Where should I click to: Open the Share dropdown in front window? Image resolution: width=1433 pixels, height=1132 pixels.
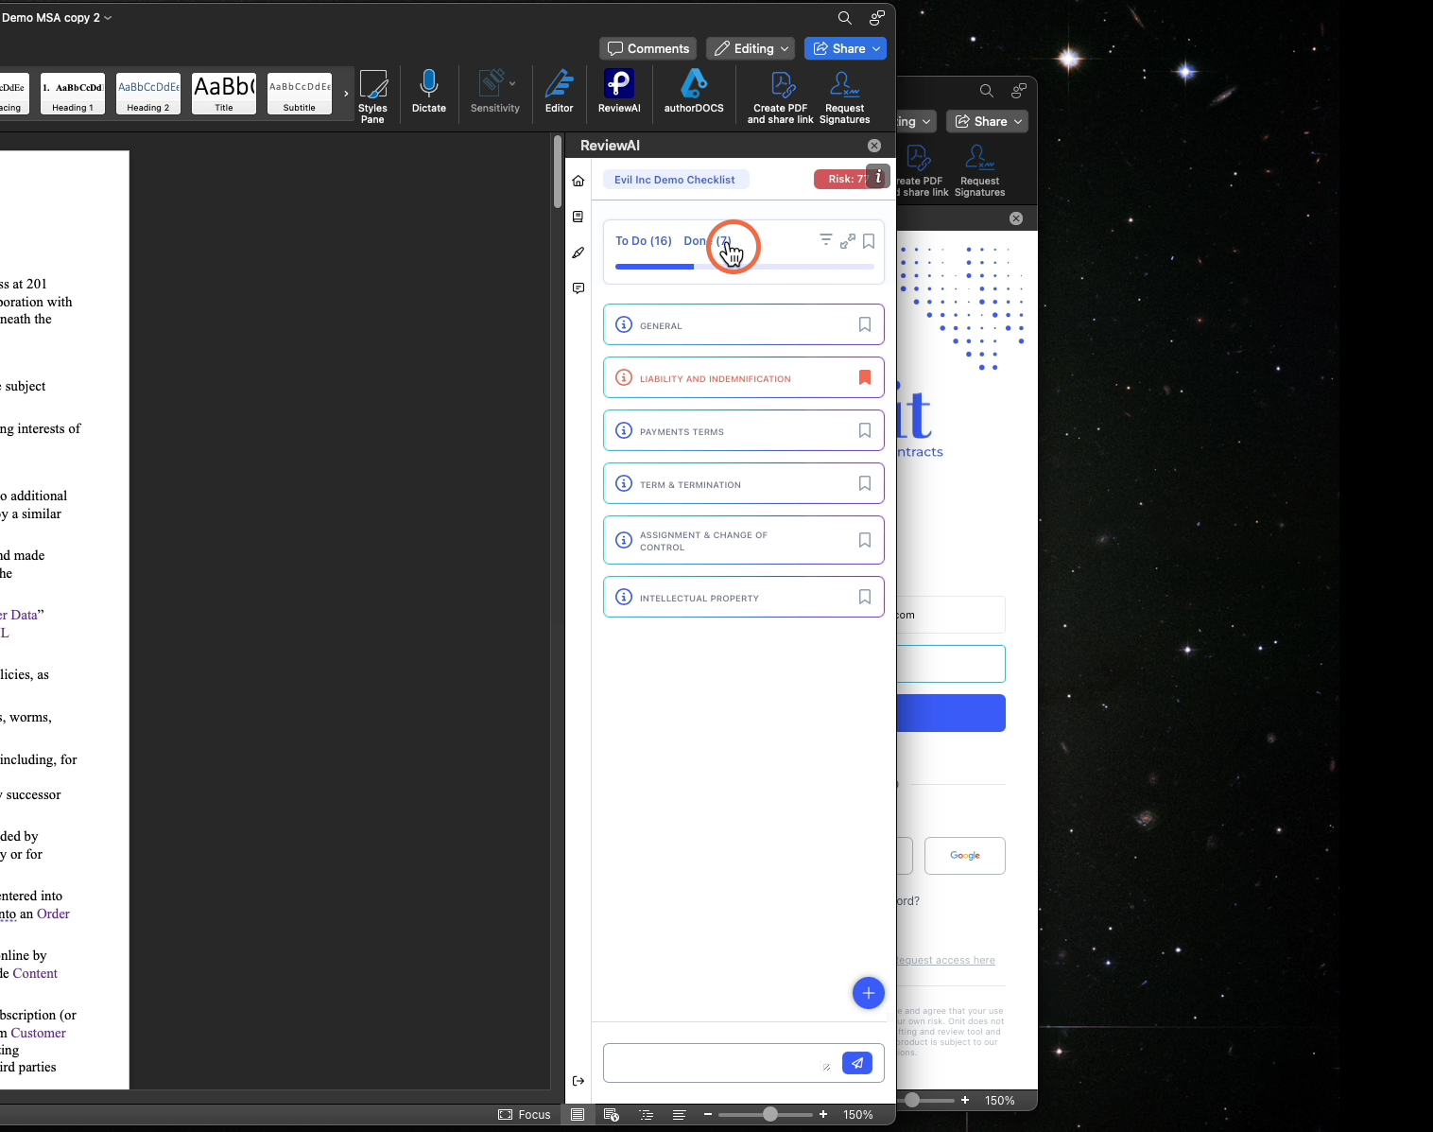tap(845, 48)
